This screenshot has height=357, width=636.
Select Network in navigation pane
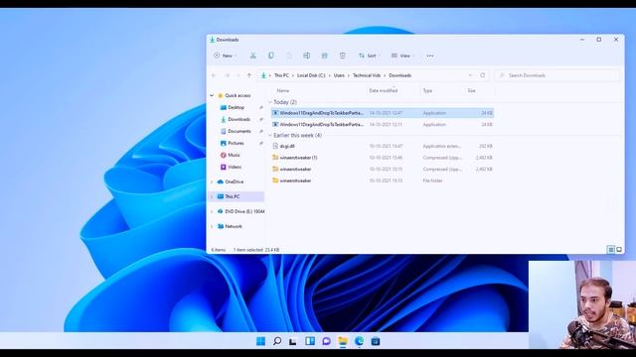point(234,227)
